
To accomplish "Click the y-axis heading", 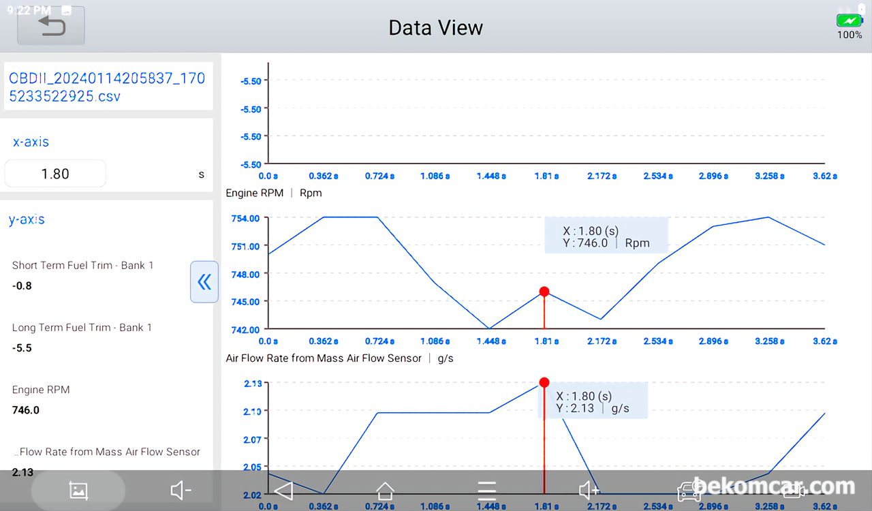I will click(x=27, y=219).
